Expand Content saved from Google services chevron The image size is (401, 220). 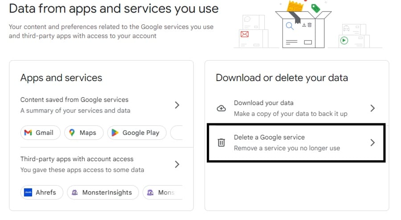(177, 105)
